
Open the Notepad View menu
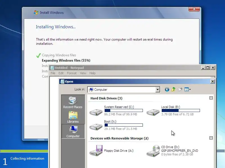pos(83,73)
